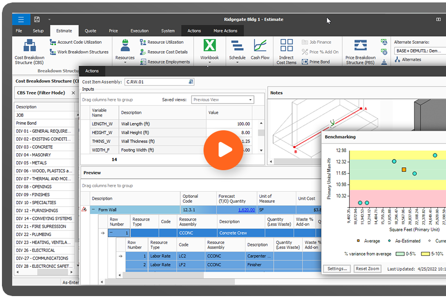446x299 pixels.
Task: Open the Workbook Excel icon
Action: coord(209,46)
